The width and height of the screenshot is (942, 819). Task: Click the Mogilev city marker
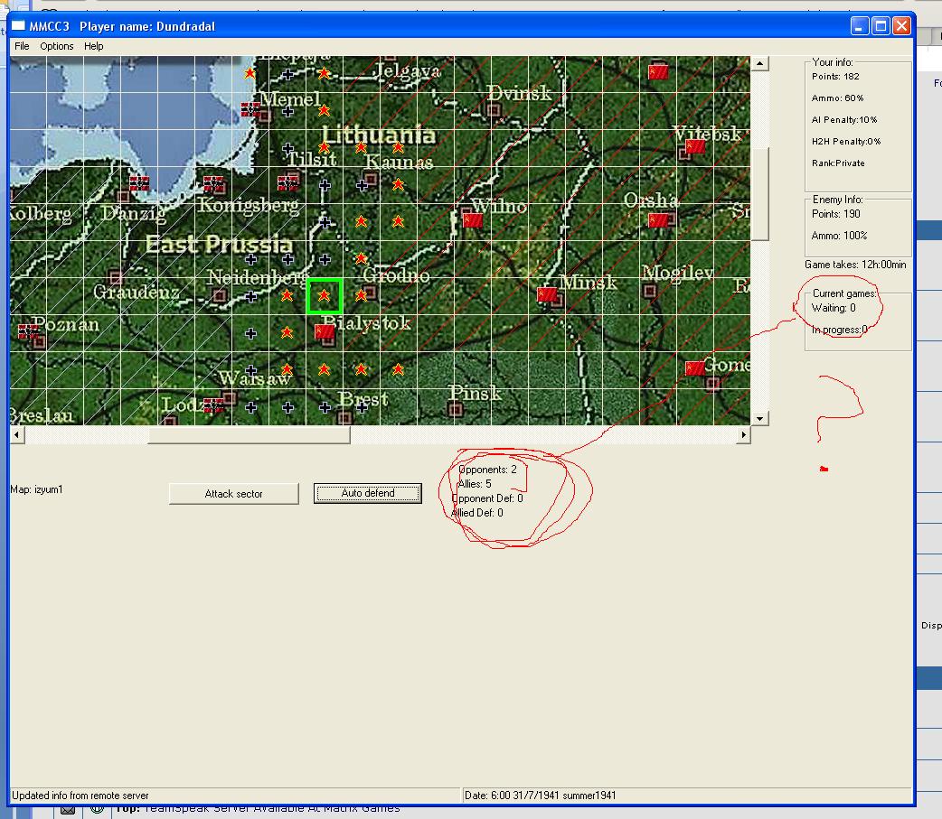coord(649,291)
